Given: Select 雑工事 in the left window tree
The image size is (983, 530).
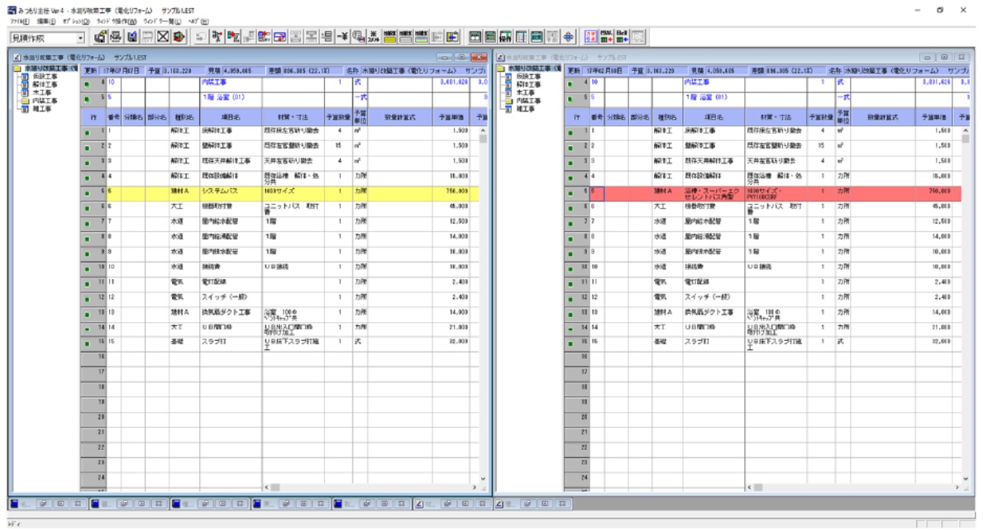Looking at the screenshot, I should 42,109.
